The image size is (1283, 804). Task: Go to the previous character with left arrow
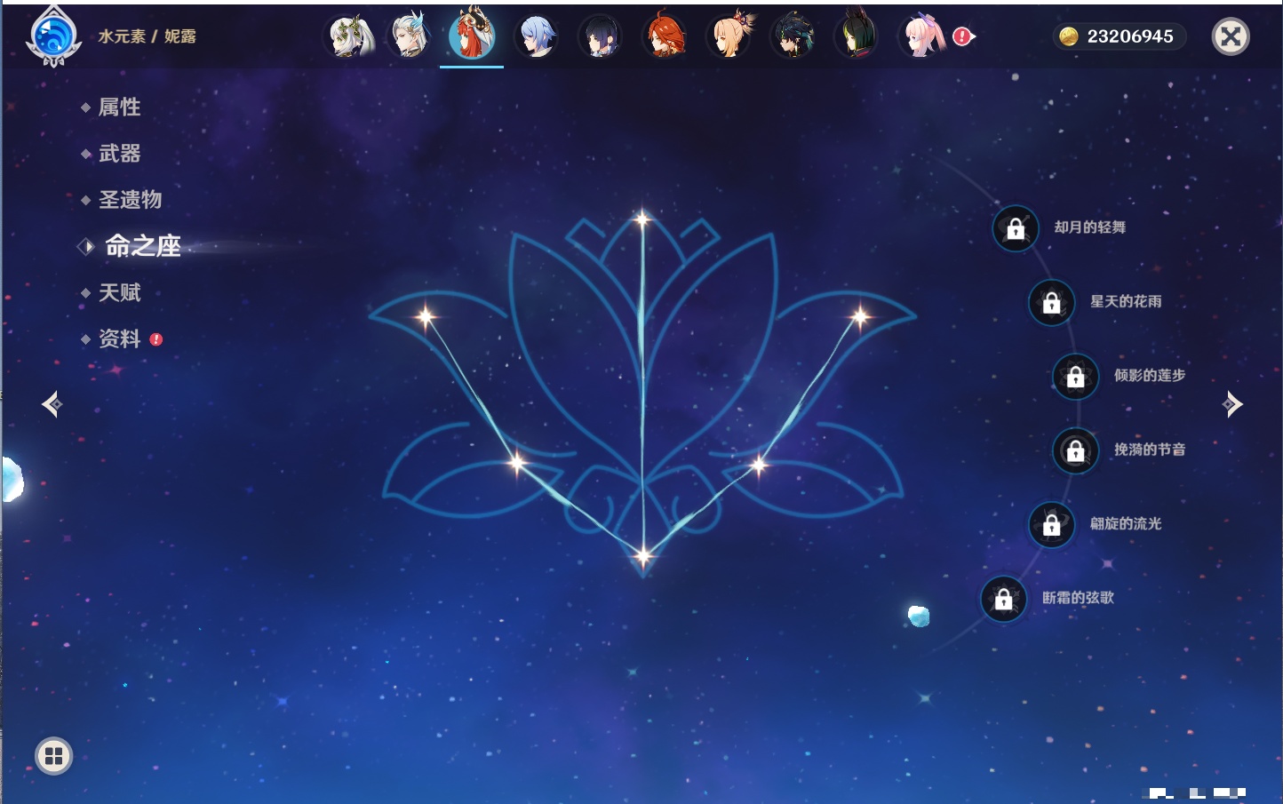click(x=52, y=404)
